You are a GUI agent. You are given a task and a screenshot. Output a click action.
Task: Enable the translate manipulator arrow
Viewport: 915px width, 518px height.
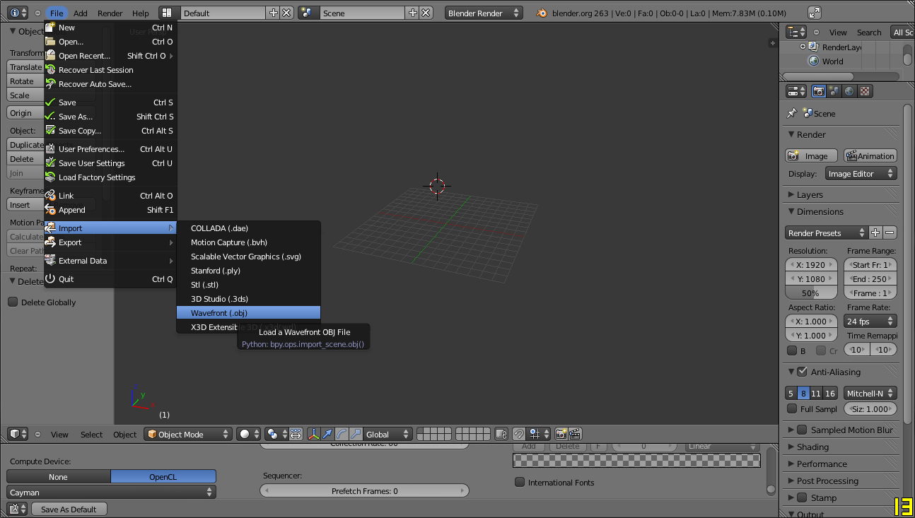tap(327, 434)
